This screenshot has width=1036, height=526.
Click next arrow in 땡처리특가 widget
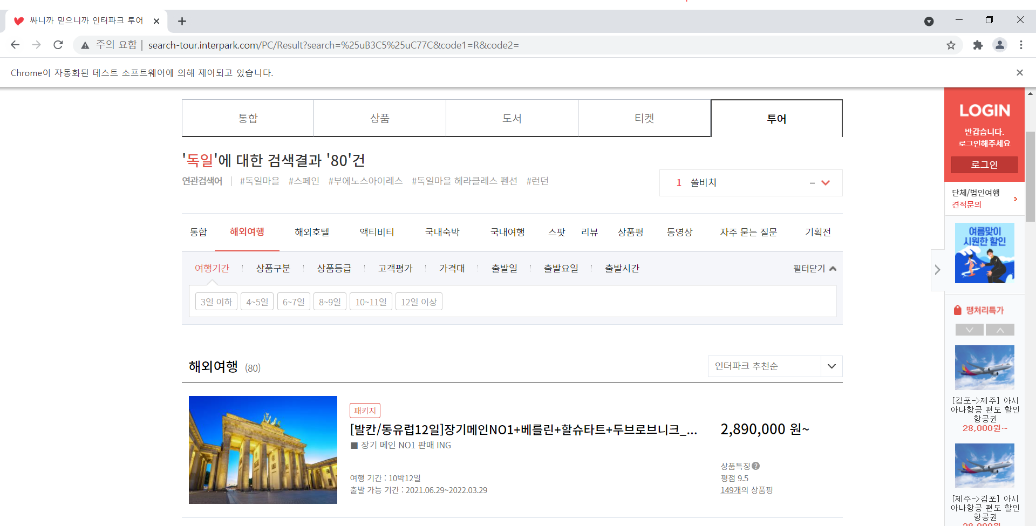tap(1000, 330)
